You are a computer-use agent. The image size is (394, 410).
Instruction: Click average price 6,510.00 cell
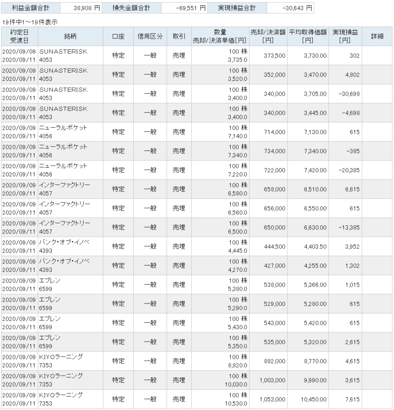[x=308, y=189]
